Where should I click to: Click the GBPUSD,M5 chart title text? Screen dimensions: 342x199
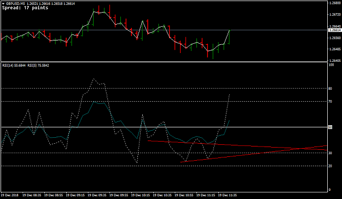(15, 4)
